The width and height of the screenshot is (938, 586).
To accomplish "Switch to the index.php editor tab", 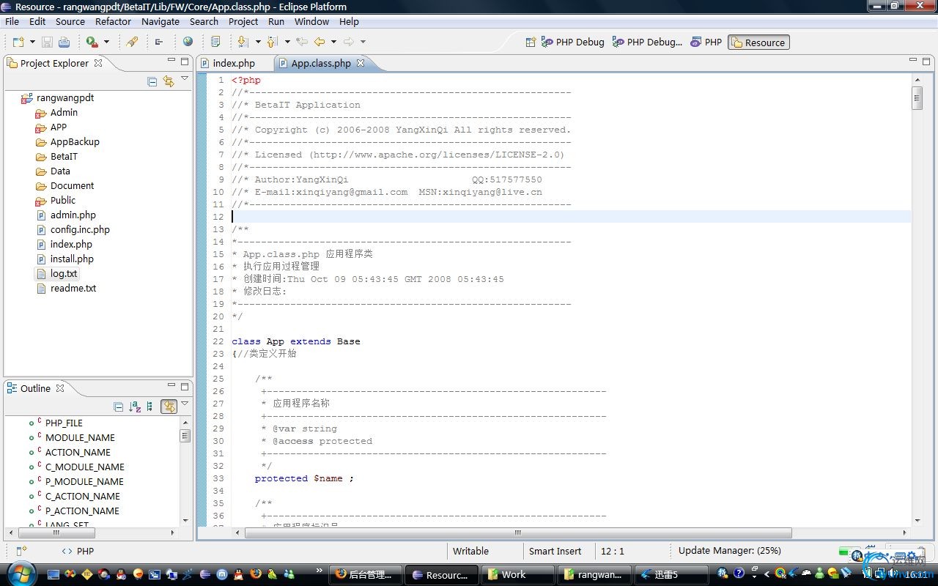I will (x=234, y=64).
